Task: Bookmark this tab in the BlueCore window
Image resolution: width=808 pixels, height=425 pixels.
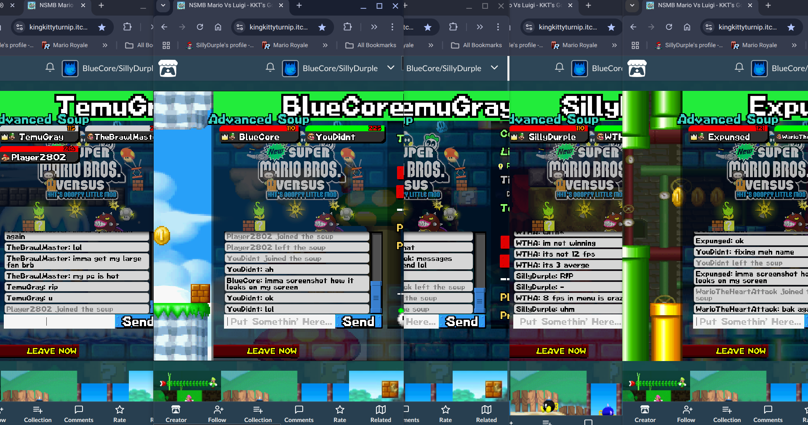Action: [x=322, y=27]
